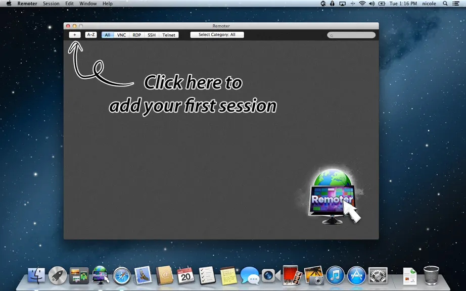The width and height of the screenshot is (466, 291).
Task: Open the Help menu
Action: [108, 4]
